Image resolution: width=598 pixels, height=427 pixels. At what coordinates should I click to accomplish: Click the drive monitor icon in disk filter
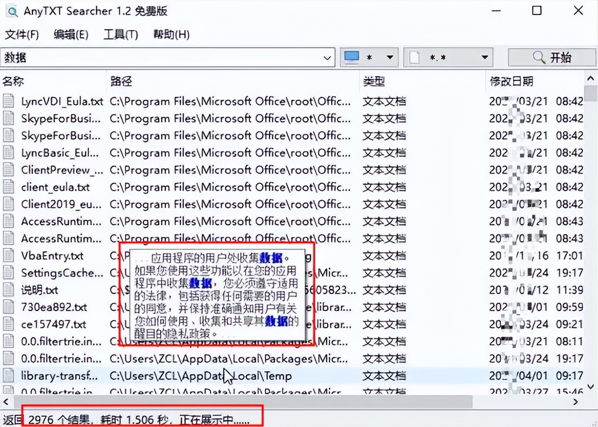click(x=351, y=57)
